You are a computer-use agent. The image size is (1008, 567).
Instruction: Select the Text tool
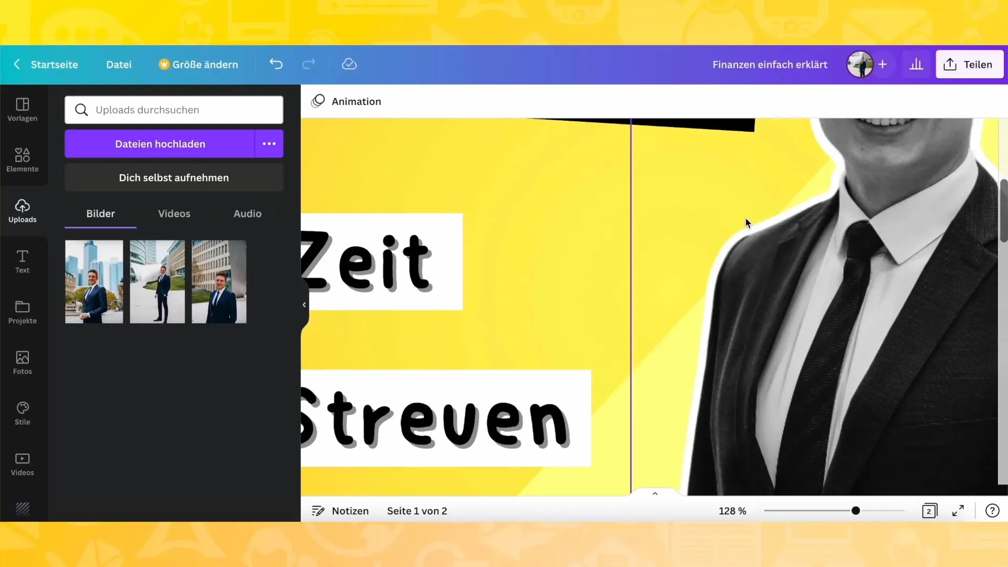tap(22, 261)
